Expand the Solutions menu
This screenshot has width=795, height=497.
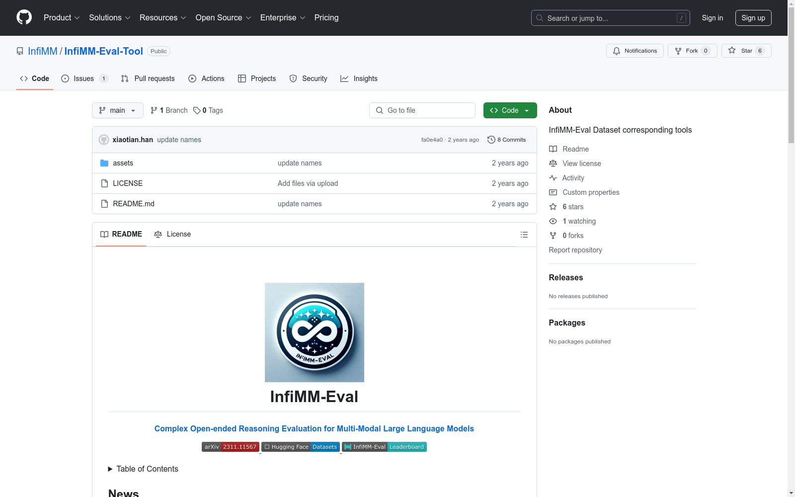(x=110, y=17)
